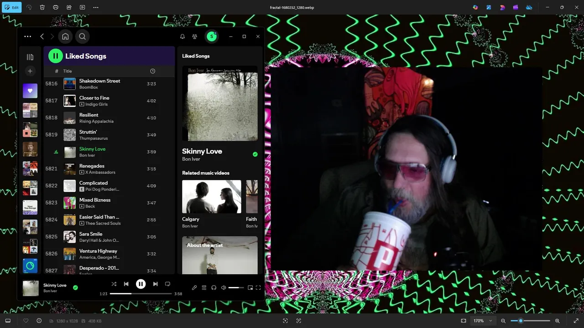Select the Renegades track row
The image size is (584, 328).
point(109,169)
